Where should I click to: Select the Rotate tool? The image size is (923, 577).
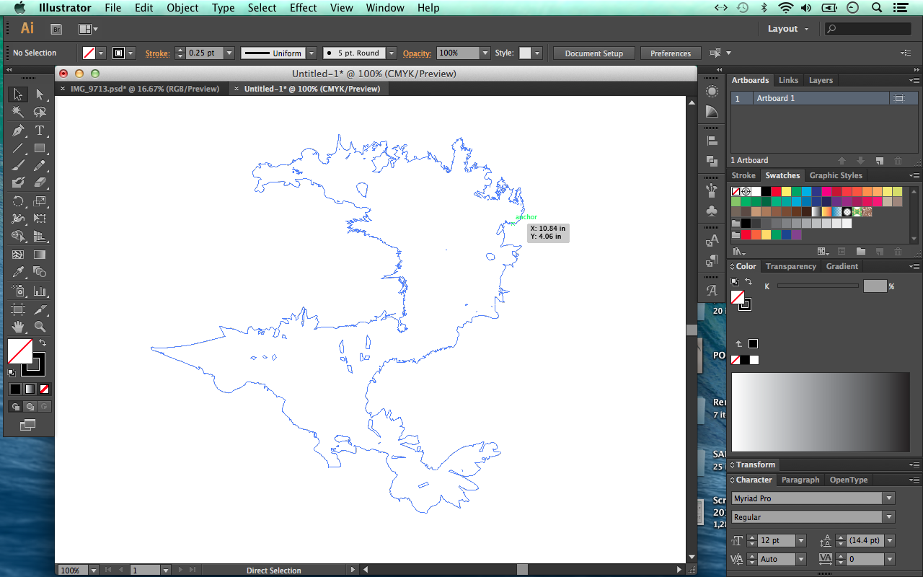pos(18,201)
